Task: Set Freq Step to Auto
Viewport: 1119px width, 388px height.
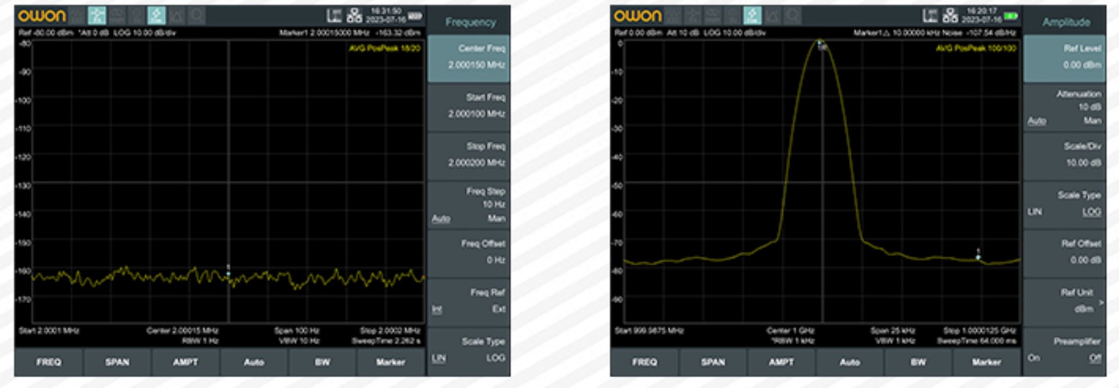Action: [x=441, y=219]
